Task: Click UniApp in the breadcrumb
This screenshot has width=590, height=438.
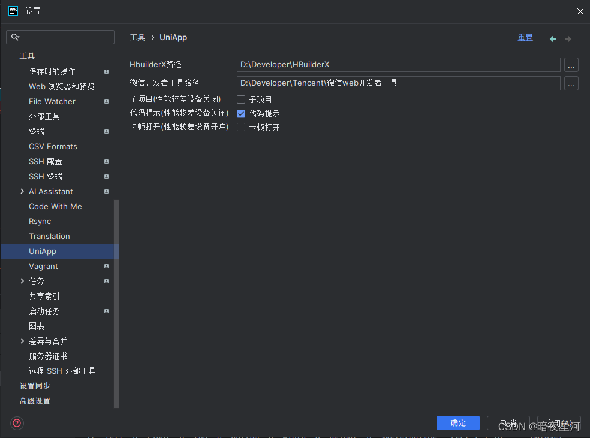Action: tap(173, 37)
